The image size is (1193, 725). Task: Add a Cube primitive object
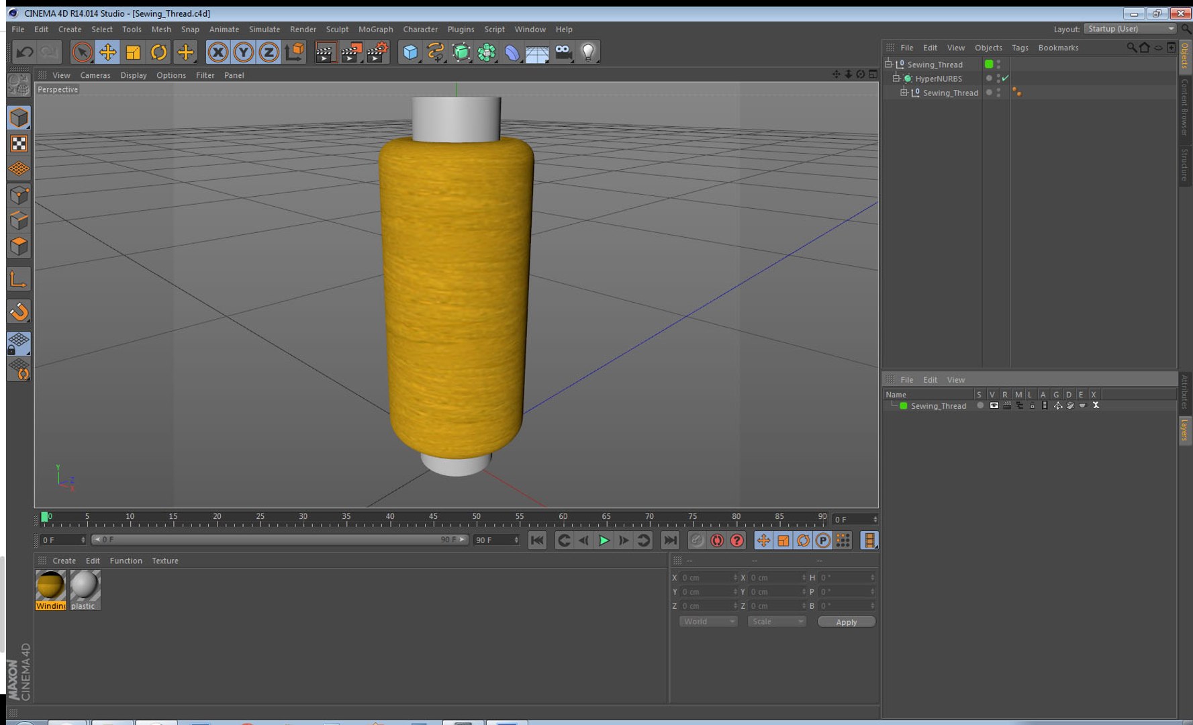(410, 52)
